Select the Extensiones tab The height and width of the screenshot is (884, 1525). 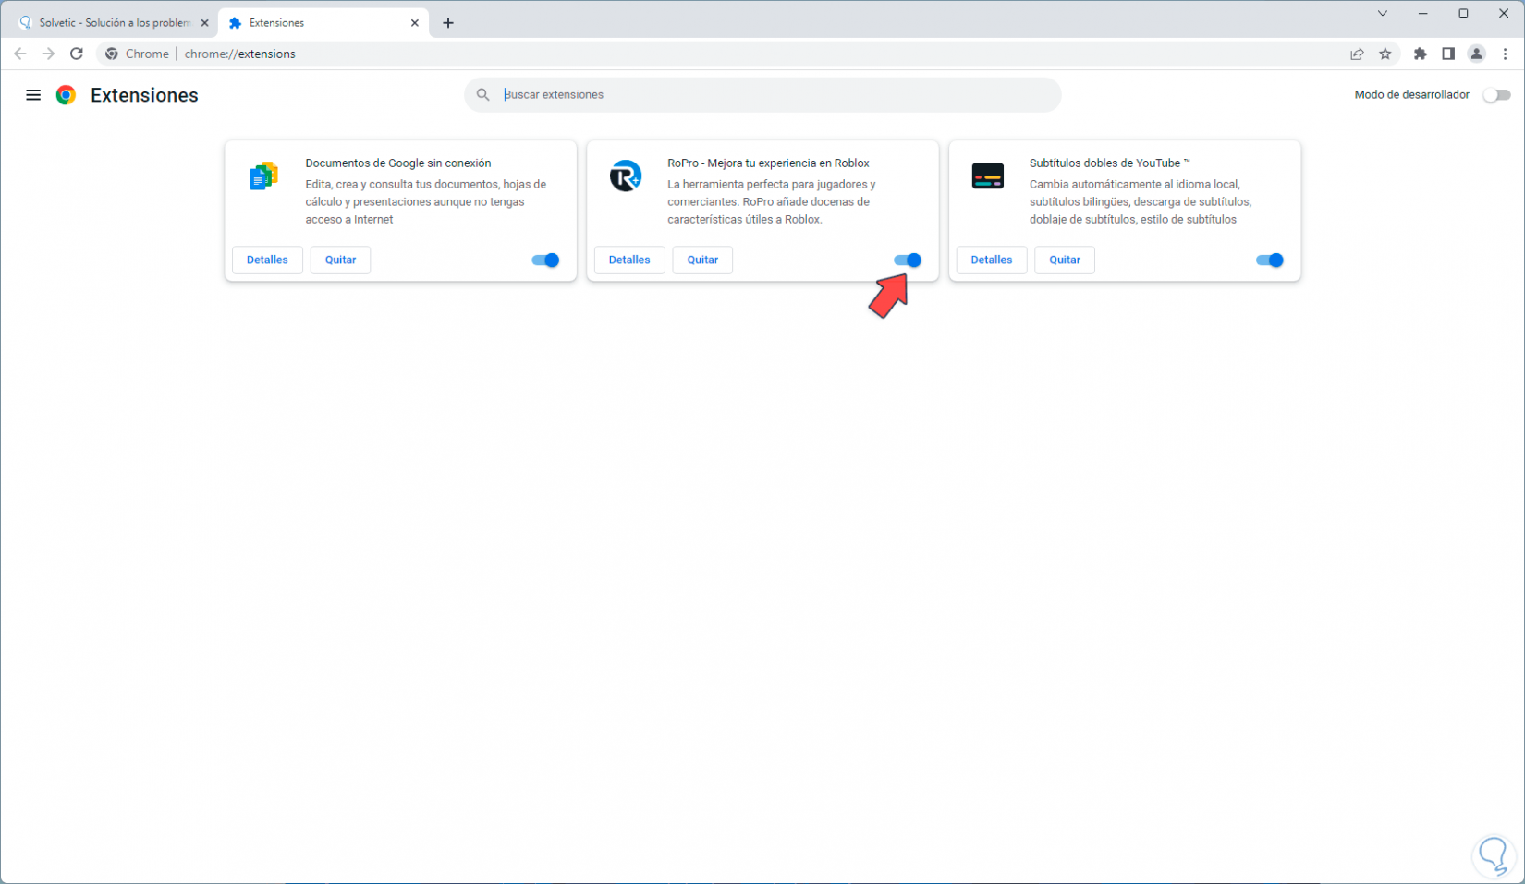pyautogui.click(x=323, y=23)
